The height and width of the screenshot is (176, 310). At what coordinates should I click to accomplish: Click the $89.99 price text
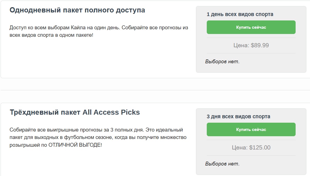(x=260, y=45)
